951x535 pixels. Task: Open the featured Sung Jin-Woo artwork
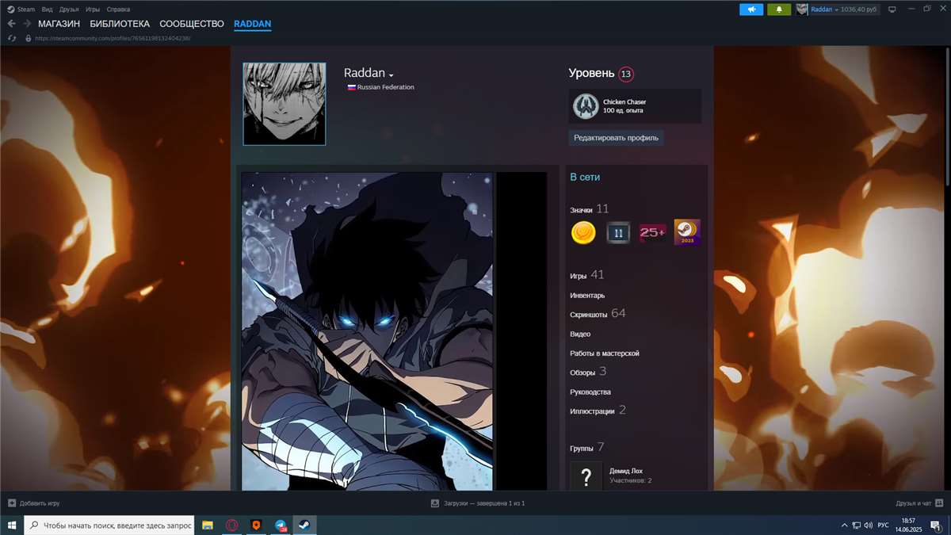click(367, 331)
